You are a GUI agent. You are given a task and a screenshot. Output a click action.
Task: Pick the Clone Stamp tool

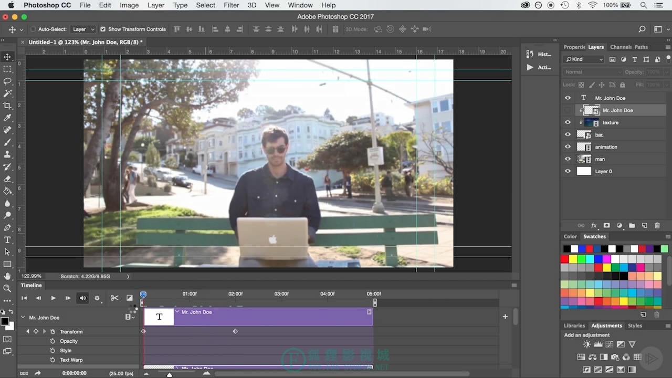(7, 154)
